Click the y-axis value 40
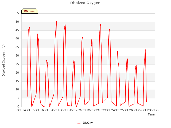 [x=17, y=38]
